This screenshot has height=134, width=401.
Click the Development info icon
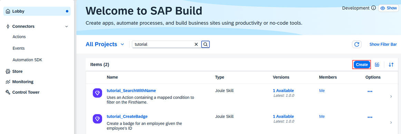(373, 8)
